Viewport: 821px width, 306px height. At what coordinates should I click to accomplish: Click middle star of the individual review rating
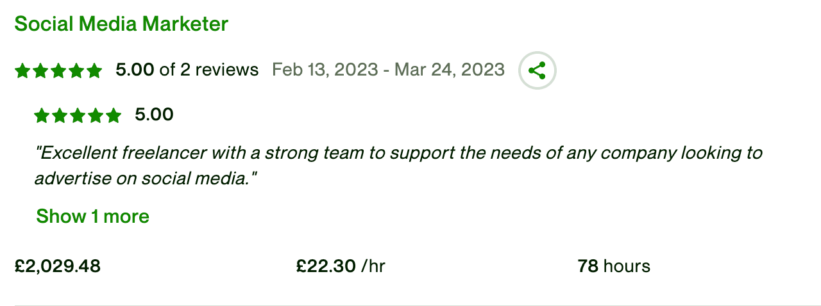coord(78,116)
